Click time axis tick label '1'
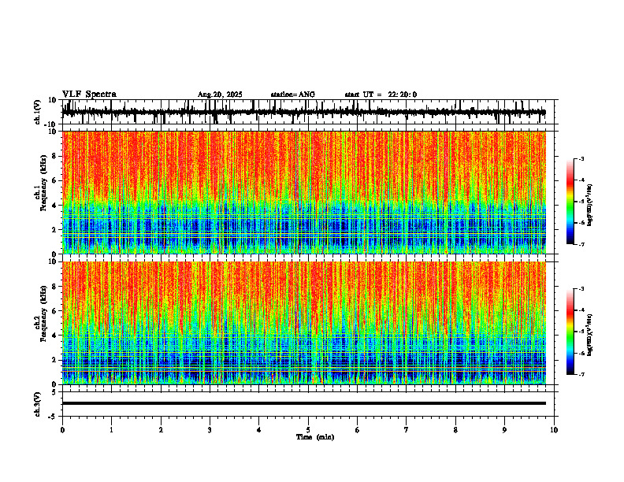Screen dimensions: 624x482 coord(111,430)
